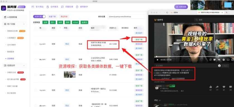
Task: Toggle the purple proxy switch off
Action: 39,16
